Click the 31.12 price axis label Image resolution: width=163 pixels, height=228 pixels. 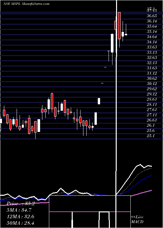point(152,73)
